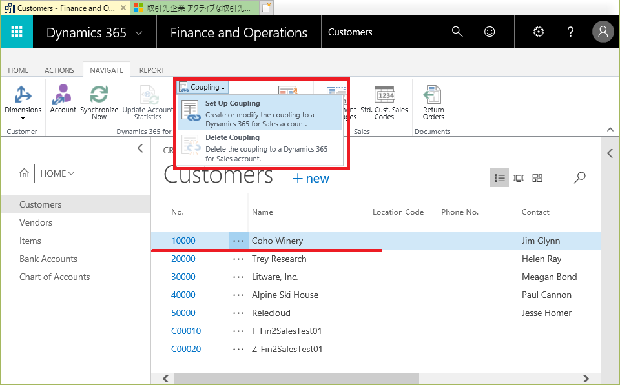Open customer number C00010 link
Screen dimensions: 620x385
click(186, 331)
